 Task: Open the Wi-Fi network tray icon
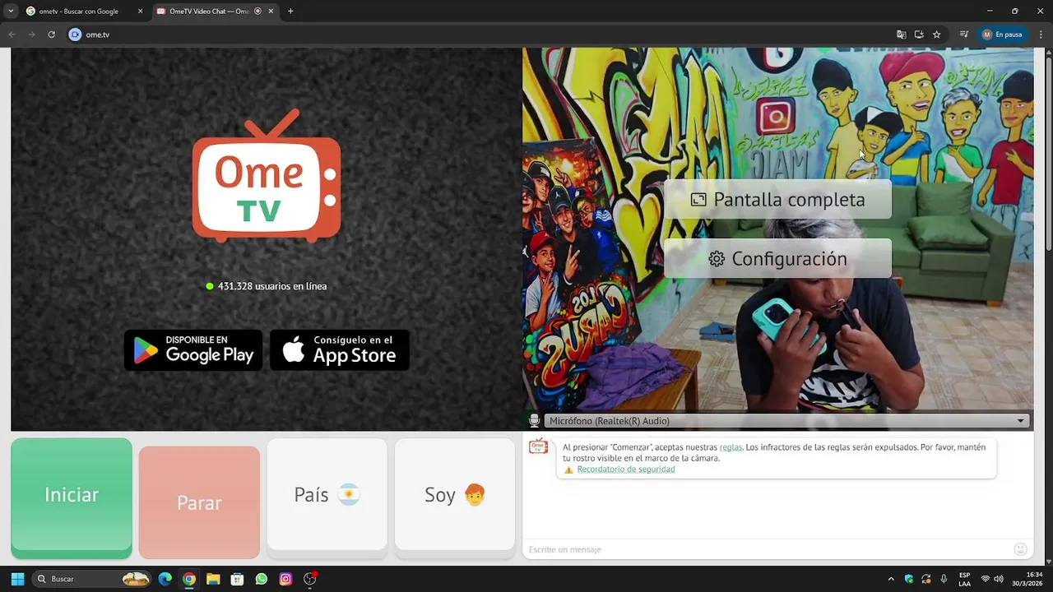986,579
